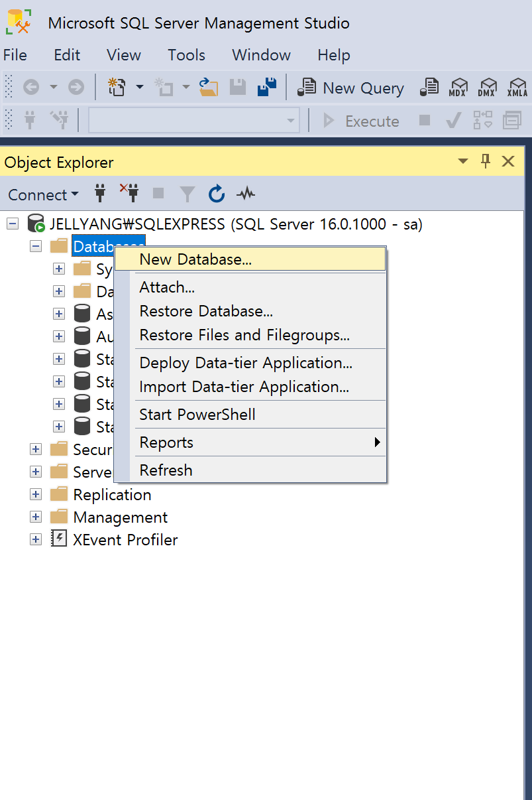Select the Replication folder
Image resolution: width=532 pixels, height=800 pixels.
coord(112,495)
